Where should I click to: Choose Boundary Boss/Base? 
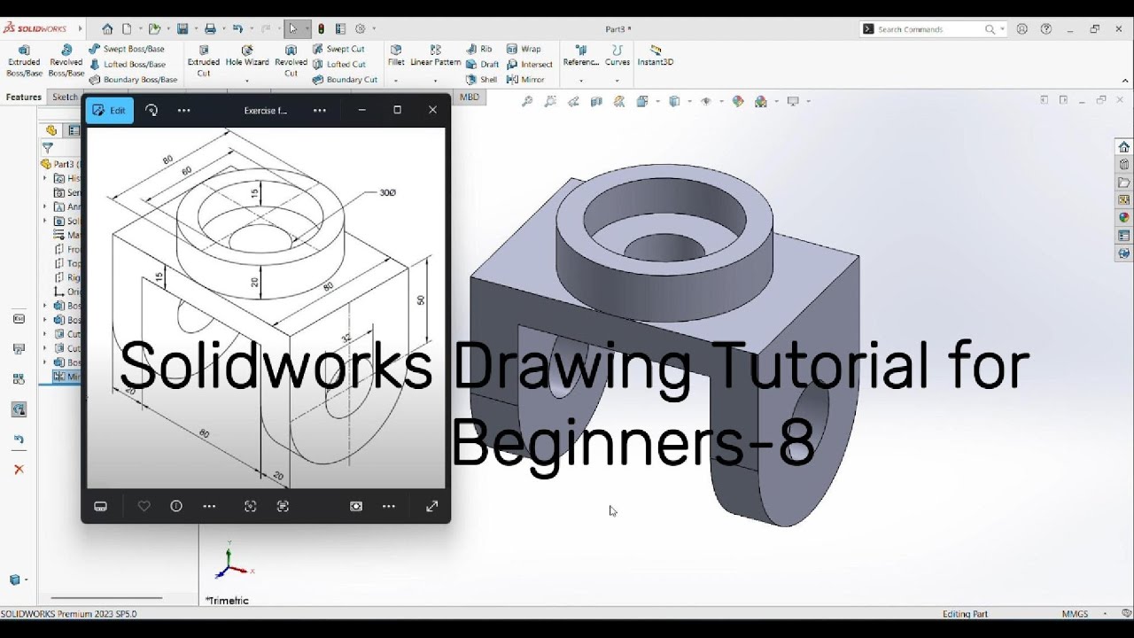tap(133, 79)
